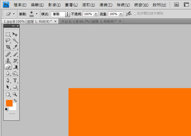The width and height of the screenshot is (191, 136).
Task: Swap foreground and background colors
Action: [15, 101]
